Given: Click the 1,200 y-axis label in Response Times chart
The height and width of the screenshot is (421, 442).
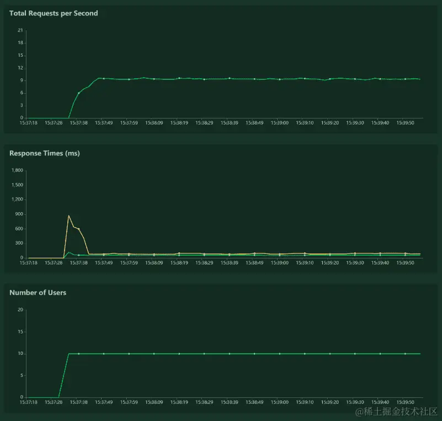Looking at the screenshot, I should tap(17, 199).
